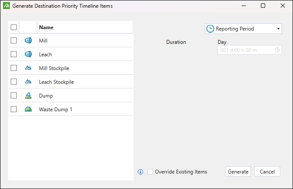Enable the Leach Stockpile checkbox

pos(14,82)
